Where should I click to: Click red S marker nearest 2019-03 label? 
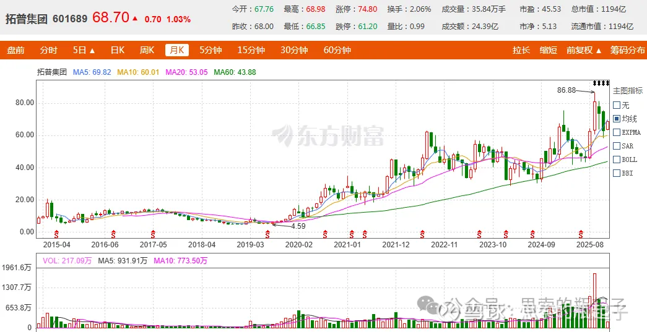click(267, 234)
